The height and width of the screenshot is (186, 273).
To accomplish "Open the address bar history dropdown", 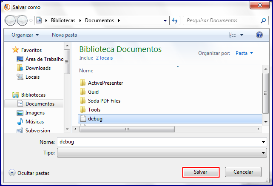I will click(x=165, y=21).
